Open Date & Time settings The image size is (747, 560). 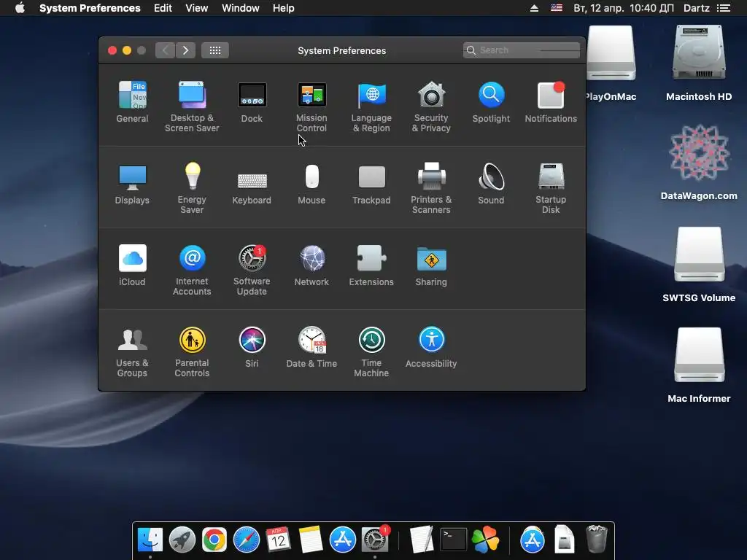311,347
